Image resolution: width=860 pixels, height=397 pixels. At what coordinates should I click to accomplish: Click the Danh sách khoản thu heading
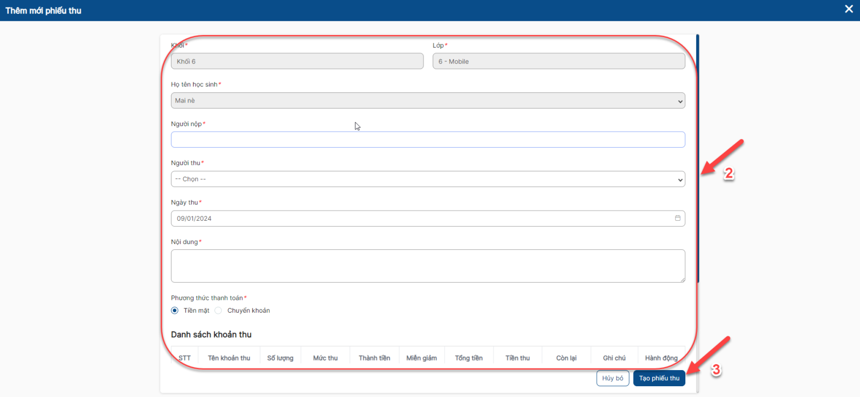click(x=211, y=334)
